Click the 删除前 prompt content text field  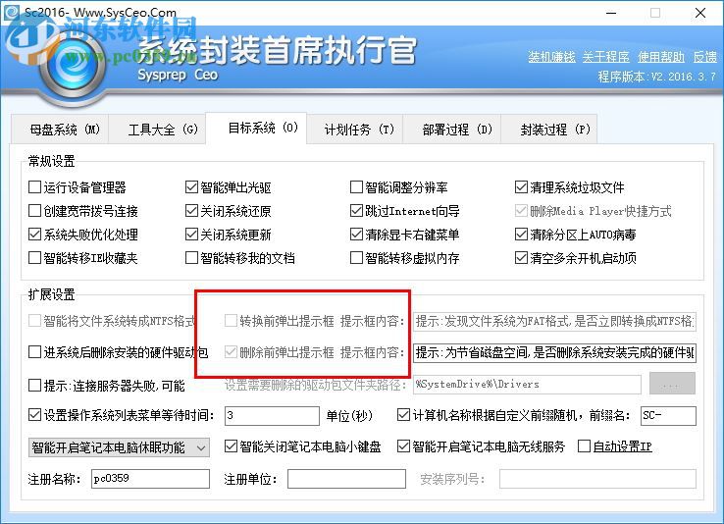click(554, 352)
